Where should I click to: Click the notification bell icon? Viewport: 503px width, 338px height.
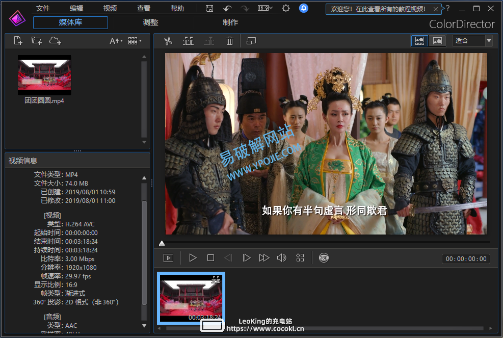click(x=303, y=8)
